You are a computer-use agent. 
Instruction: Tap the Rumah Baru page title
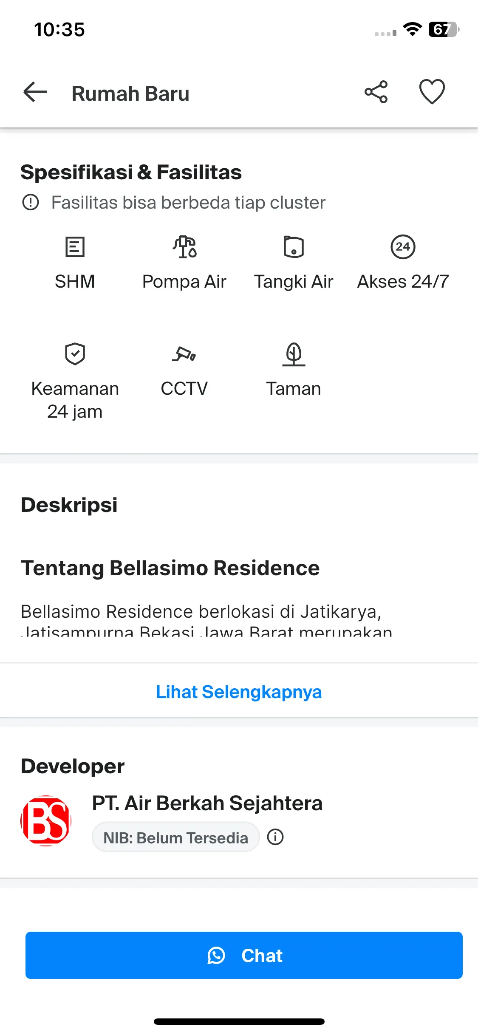pos(130,93)
